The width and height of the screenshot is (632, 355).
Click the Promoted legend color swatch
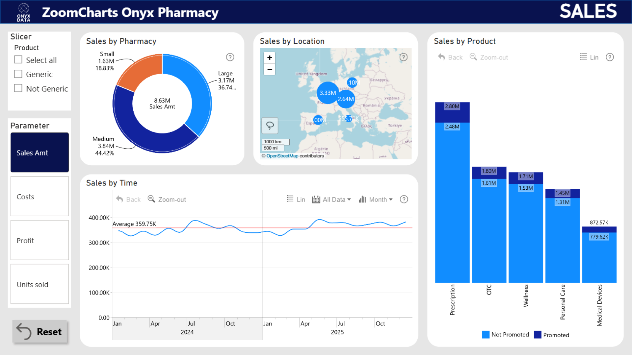click(x=538, y=335)
